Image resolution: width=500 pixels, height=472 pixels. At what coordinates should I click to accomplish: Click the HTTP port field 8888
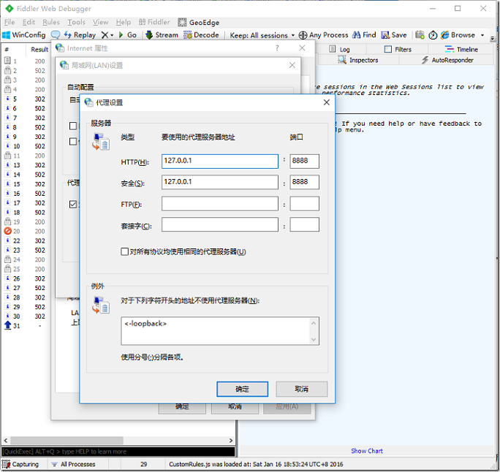[x=304, y=161]
